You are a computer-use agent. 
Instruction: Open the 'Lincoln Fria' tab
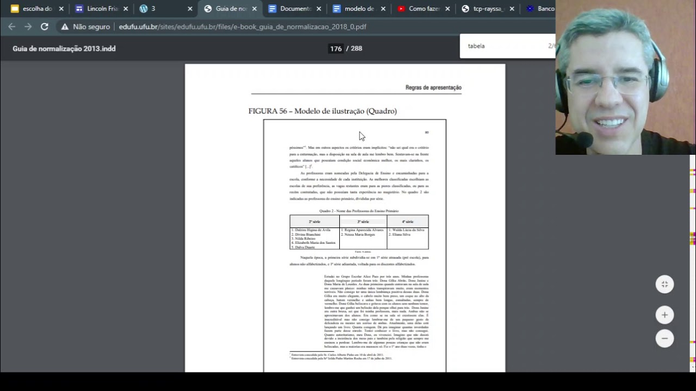click(x=100, y=9)
